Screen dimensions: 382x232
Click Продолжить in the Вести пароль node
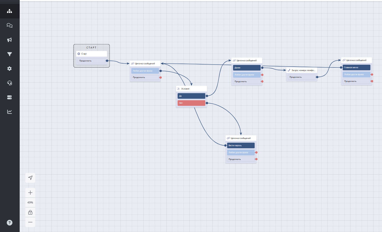coord(241,159)
